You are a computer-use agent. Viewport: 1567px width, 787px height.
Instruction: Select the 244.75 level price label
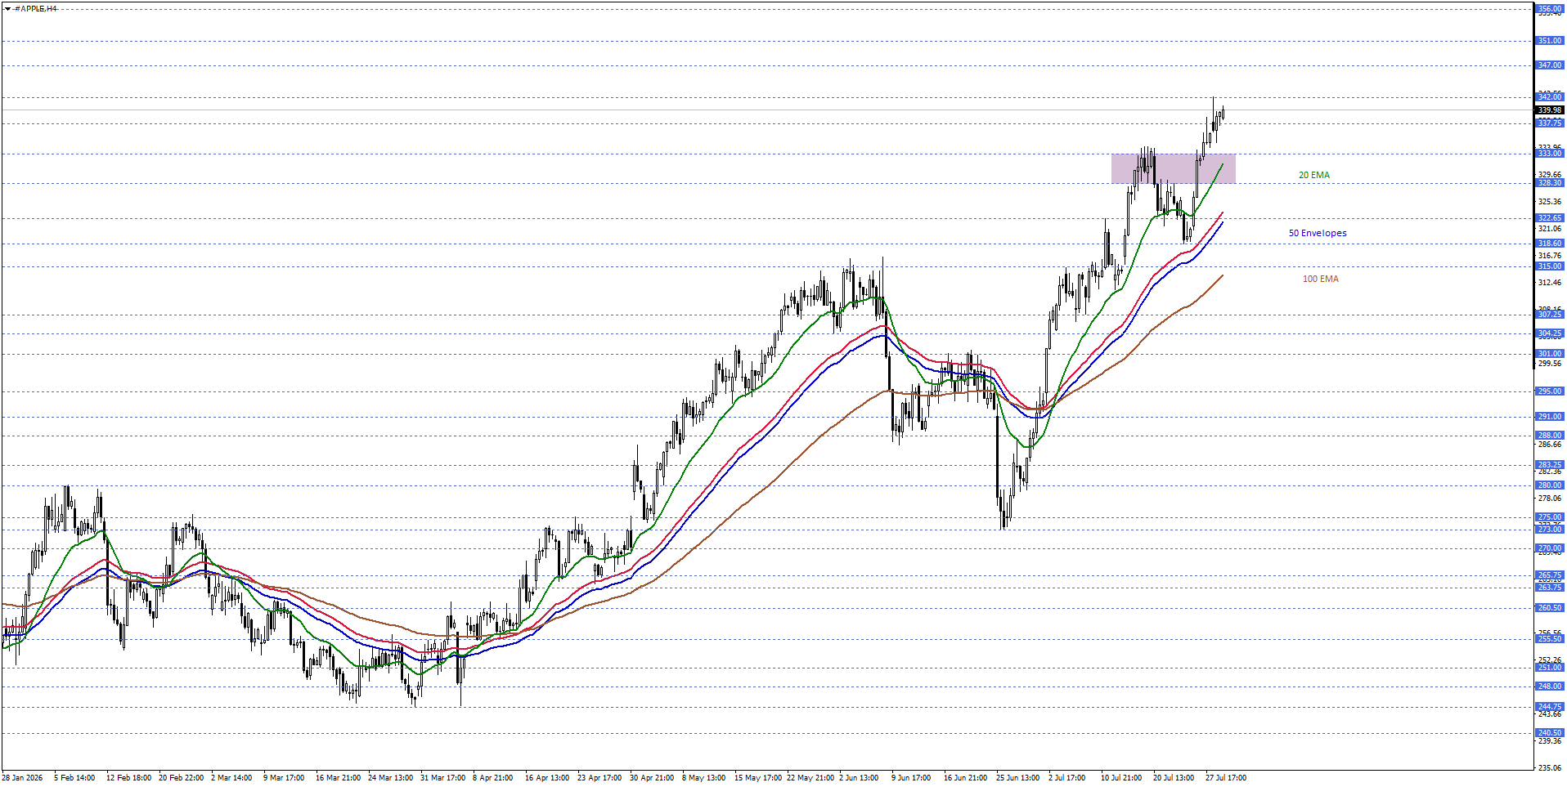[1550, 707]
